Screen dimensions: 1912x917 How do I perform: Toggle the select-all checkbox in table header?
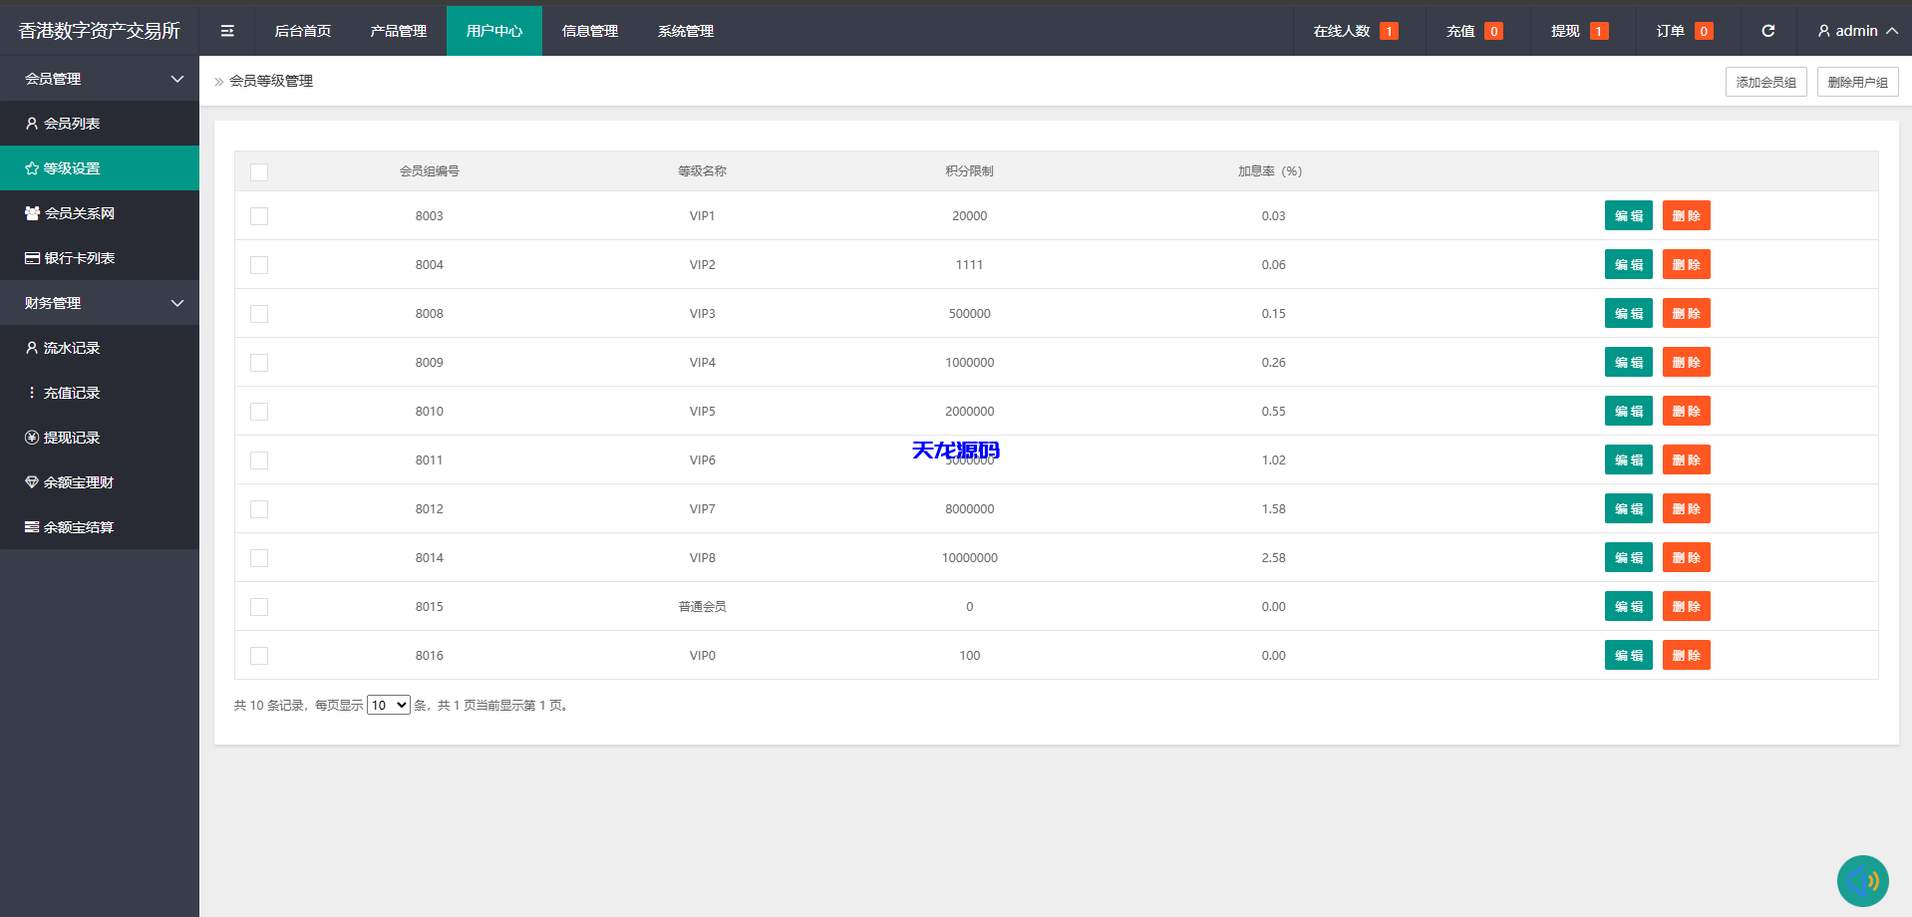259,171
